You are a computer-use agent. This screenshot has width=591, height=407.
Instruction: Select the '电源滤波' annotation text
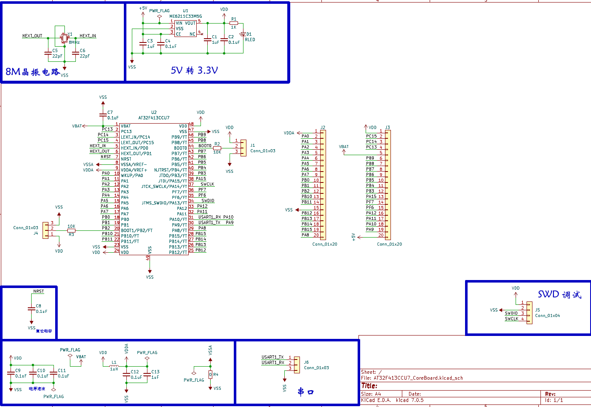click(x=37, y=388)
